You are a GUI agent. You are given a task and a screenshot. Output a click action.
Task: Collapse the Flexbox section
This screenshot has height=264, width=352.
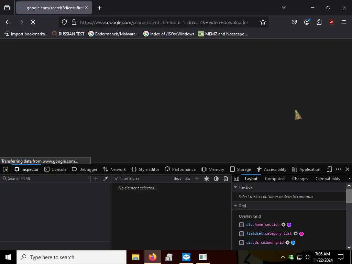[x=235, y=187]
